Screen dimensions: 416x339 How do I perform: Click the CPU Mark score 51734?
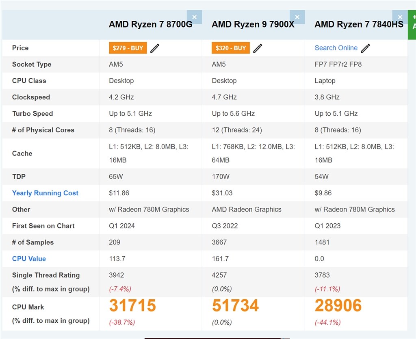[235, 306]
